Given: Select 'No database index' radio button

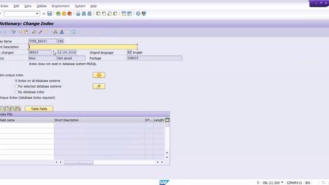Looking at the screenshot, I should click(16, 92).
